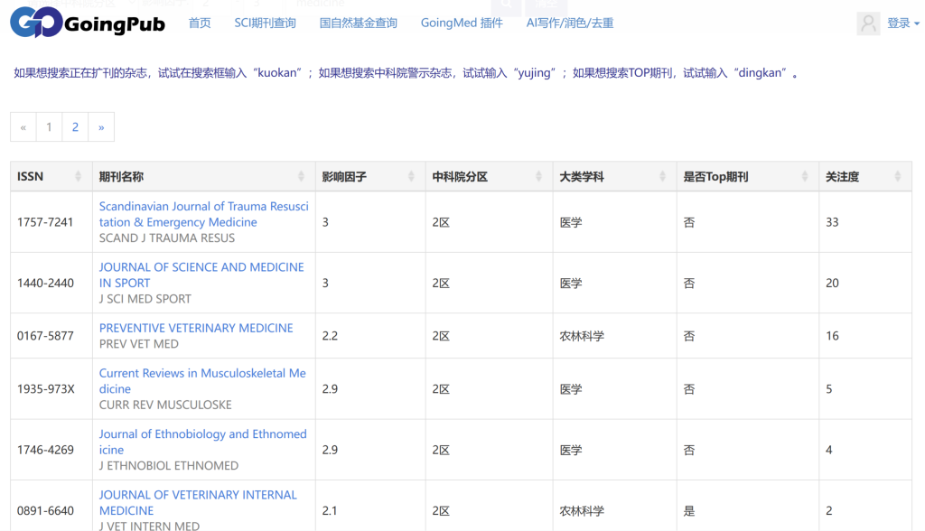Click abbreviation J ETHNOBIOL ETHNOMED
This screenshot has height=531, width=925.
tap(169, 466)
